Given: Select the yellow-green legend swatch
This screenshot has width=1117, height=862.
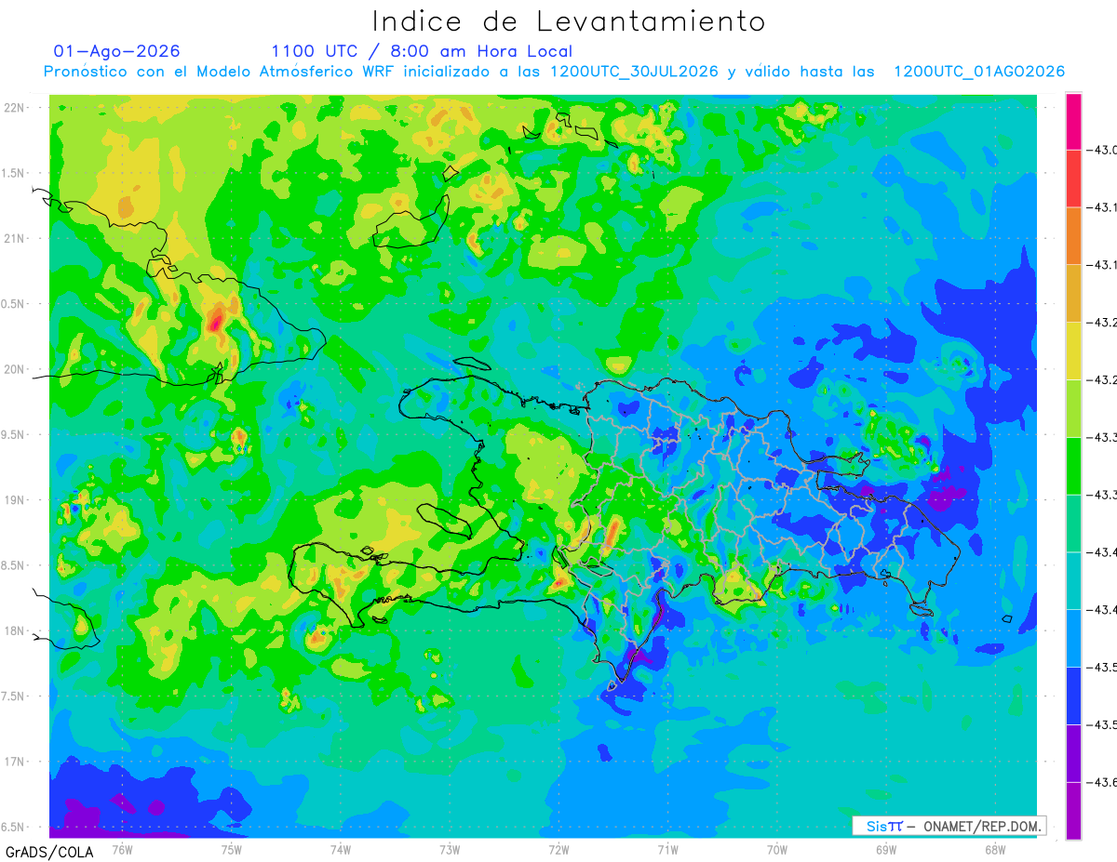Looking at the screenshot, I should (x=1073, y=408).
